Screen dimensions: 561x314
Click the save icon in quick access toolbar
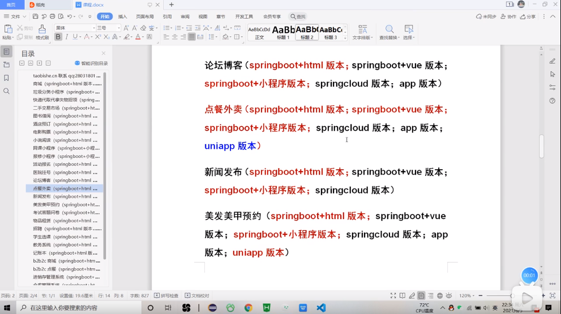pos(35,16)
